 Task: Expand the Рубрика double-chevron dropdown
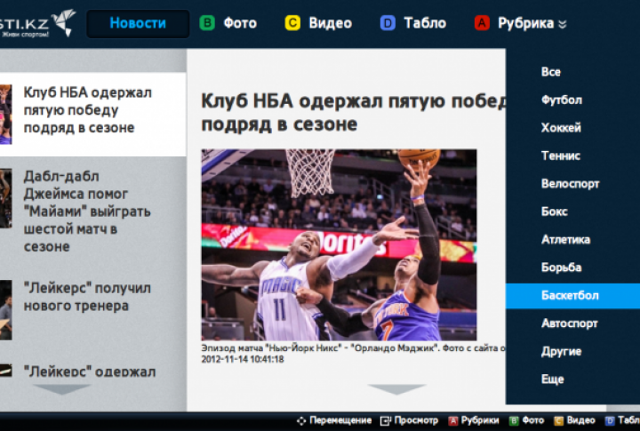click(x=563, y=24)
